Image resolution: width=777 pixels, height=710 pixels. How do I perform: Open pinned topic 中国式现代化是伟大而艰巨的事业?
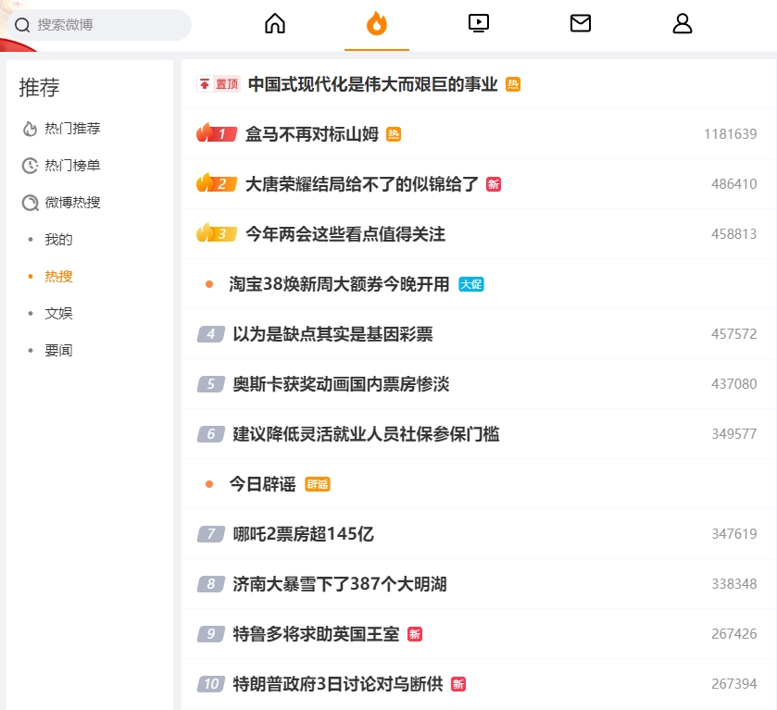coord(372,84)
